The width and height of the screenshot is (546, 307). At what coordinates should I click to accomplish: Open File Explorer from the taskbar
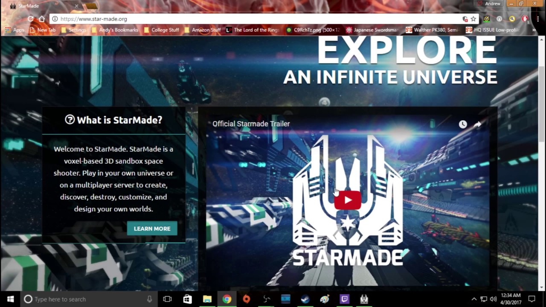tap(207, 299)
